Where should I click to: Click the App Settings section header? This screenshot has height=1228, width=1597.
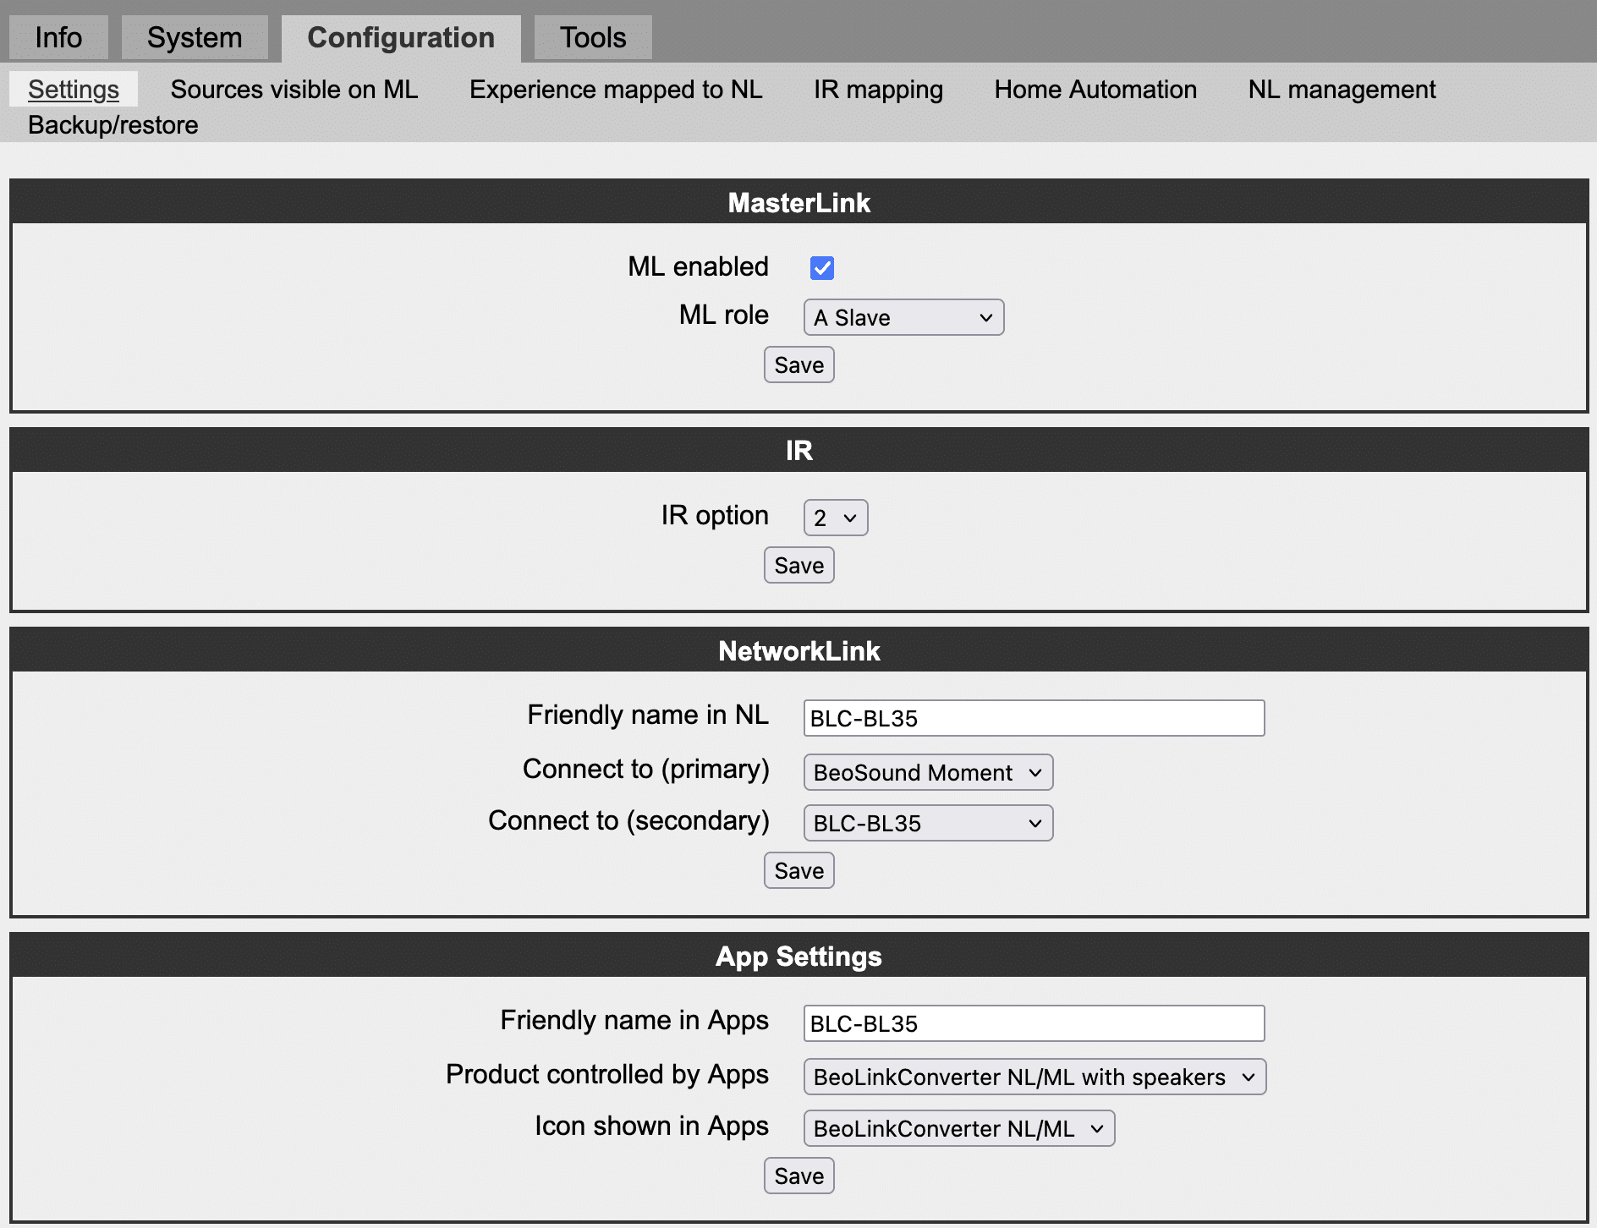coord(799,956)
